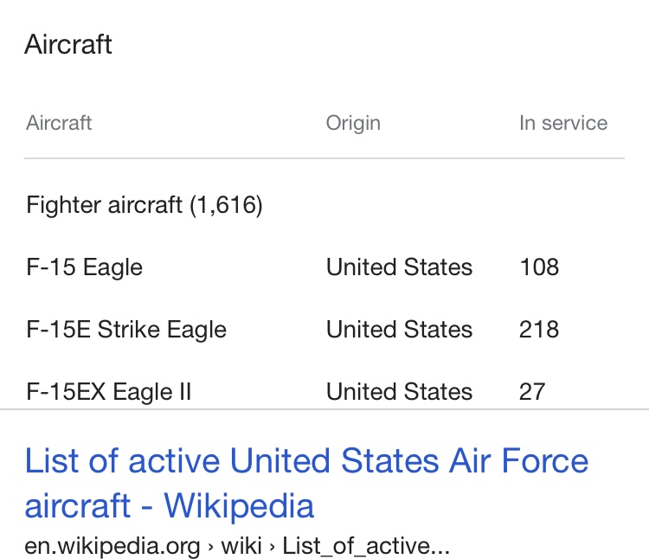The width and height of the screenshot is (649, 559).
Task: Click United States in the F-15EX Eagle II row
Action: point(399,391)
